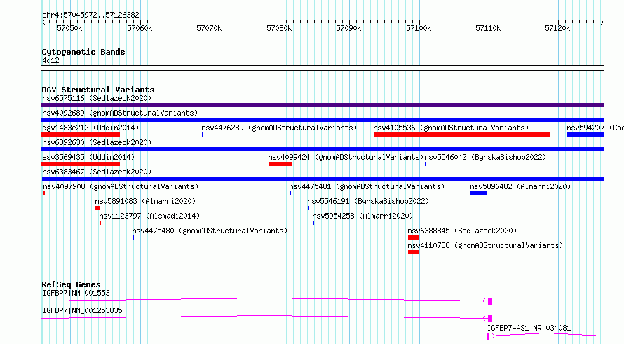Click the RefSeq Genes track title

71,284
